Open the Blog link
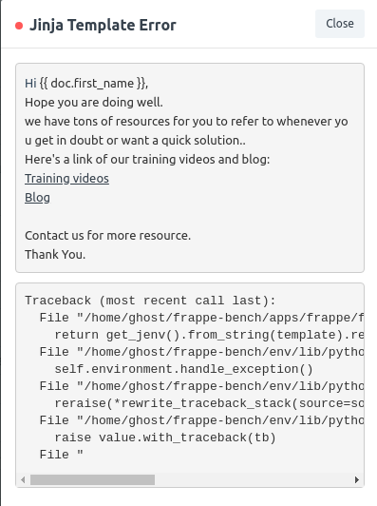377x506 pixels. click(x=37, y=198)
